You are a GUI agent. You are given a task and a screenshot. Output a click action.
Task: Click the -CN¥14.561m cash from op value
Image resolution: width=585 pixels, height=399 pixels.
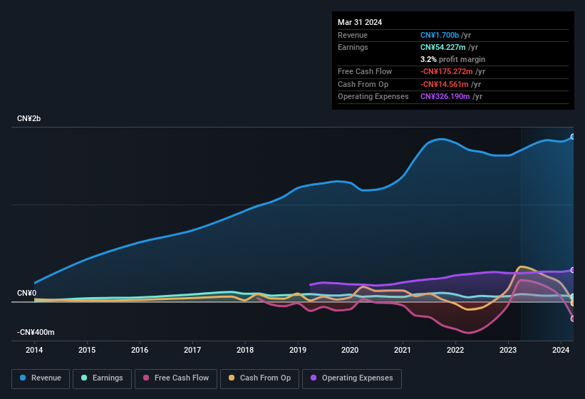coord(445,84)
